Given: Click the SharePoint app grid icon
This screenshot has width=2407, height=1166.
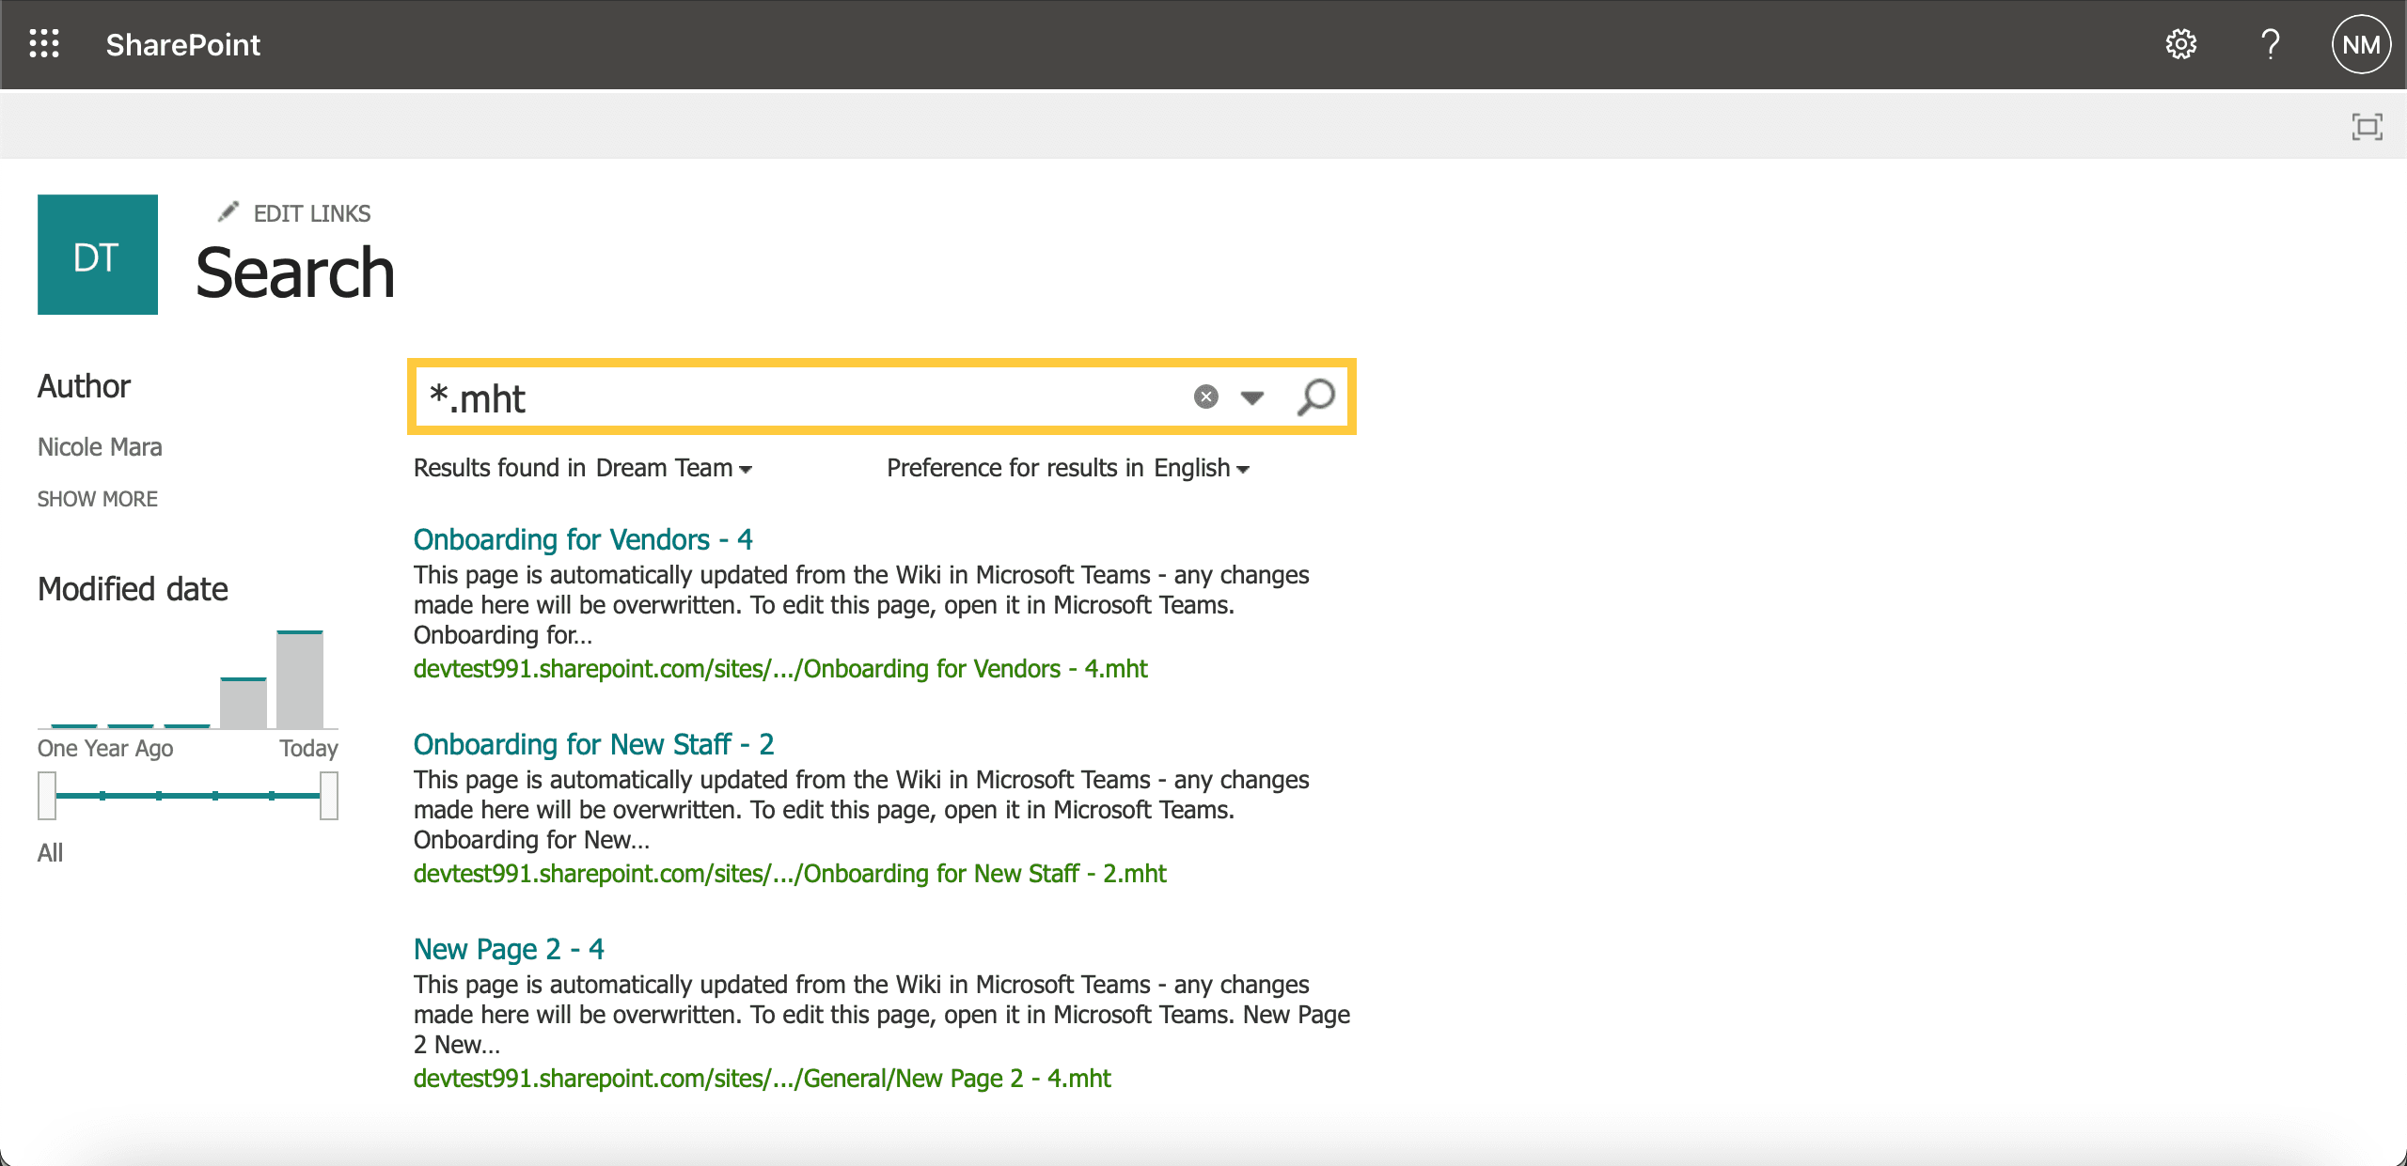Looking at the screenshot, I should [x=43, y=43].
